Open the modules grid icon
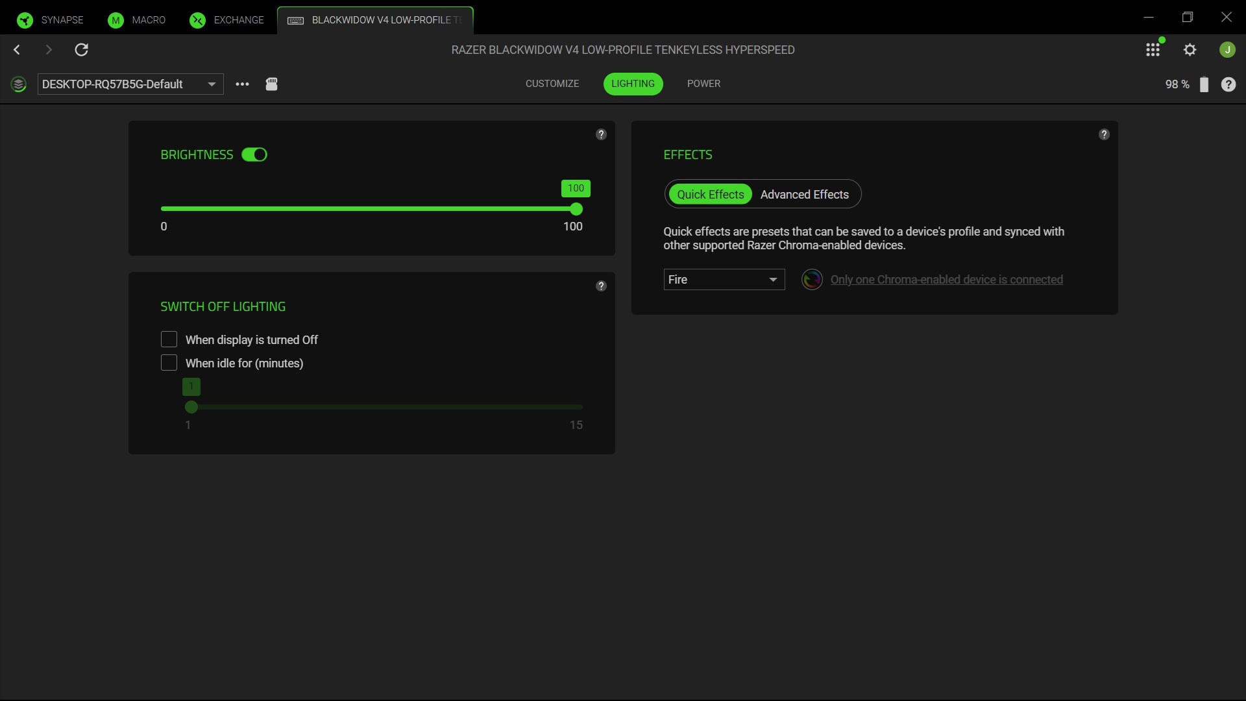The height and width of the screenshot is (701, 1246). click(1153, 49)
